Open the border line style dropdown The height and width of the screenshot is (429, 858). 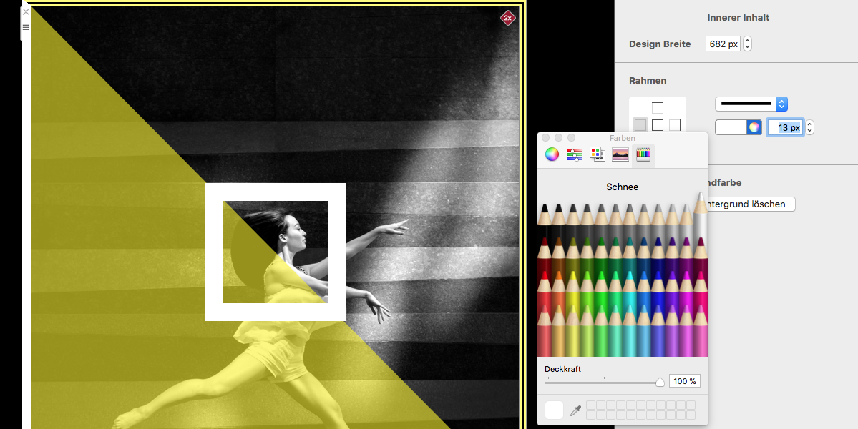click(751, 104)
